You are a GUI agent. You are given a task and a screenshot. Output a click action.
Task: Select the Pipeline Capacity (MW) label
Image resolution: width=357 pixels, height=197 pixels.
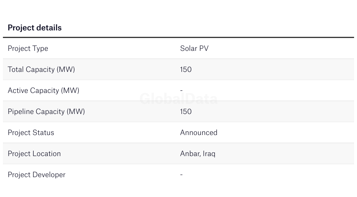(46, 112)
